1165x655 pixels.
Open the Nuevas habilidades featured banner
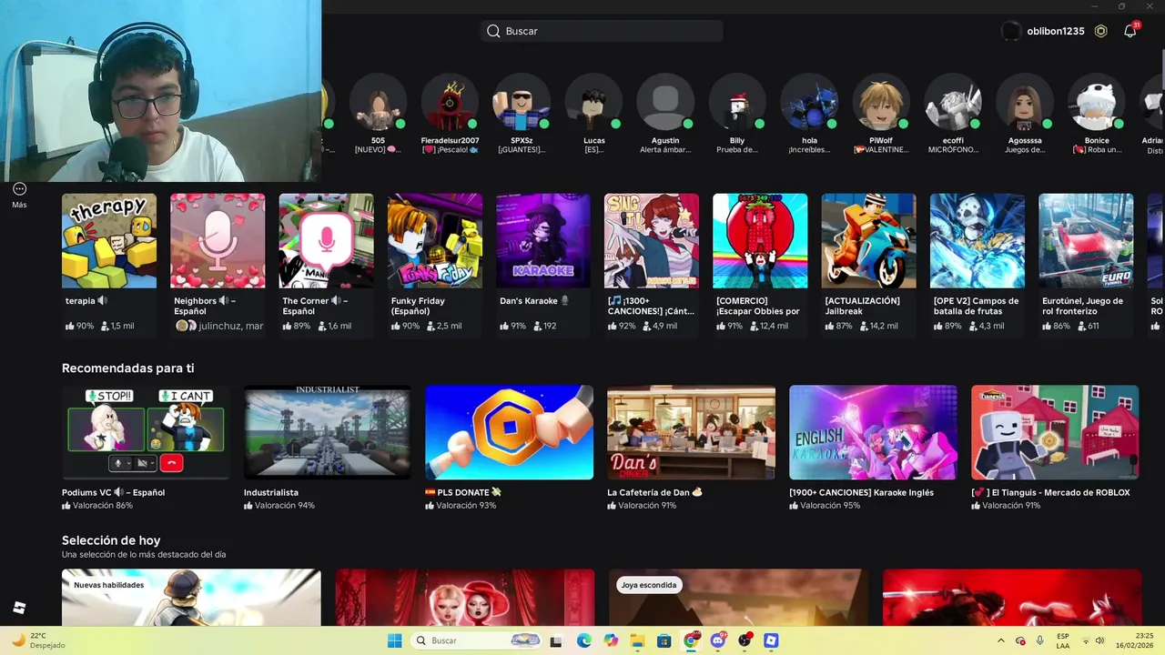tap(191, 598)
